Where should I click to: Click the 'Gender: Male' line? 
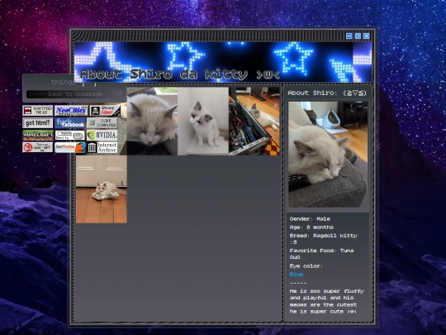(310, 219)
